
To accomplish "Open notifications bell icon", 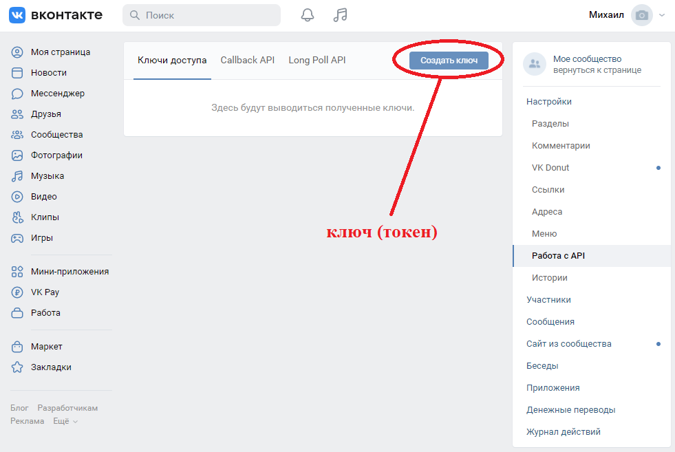I will [308, 15].
